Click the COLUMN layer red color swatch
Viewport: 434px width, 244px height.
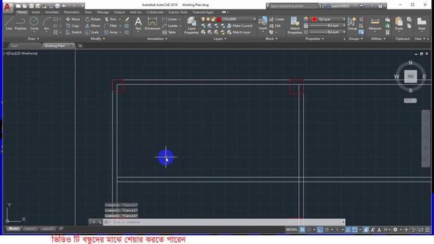click(x=219, y=19)
